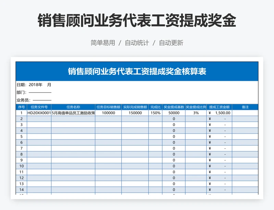Click the 部门 field line
Screen dimensions: 274x210
click(40, 92)
